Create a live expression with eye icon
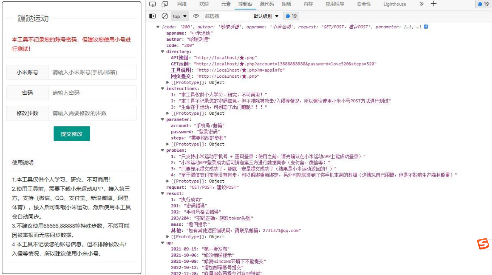 click(196, 16)
